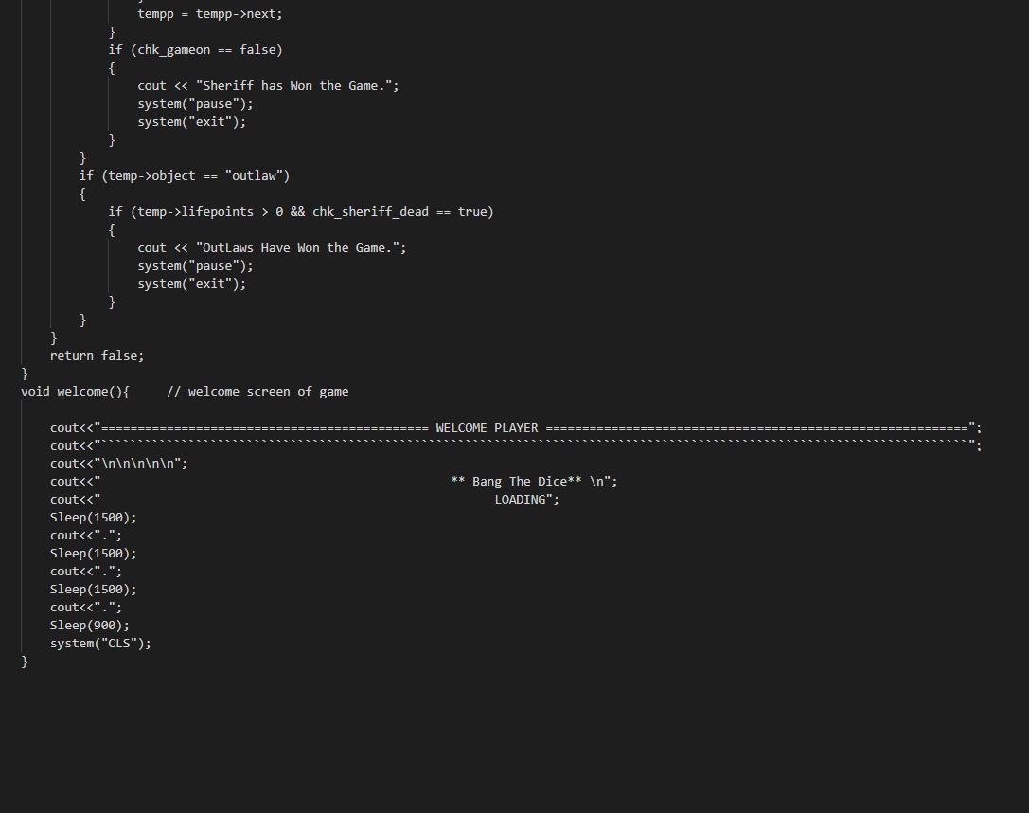This screenshot has width=1029, height=813.
Task: Click the '// welcome screen of game' comment
Action: pyautogui.click(x=257, y=392)
